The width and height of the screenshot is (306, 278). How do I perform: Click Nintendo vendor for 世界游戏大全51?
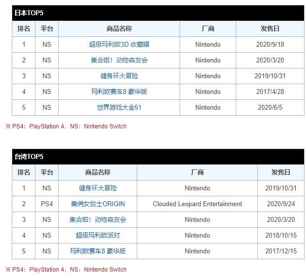tap(208, 107)
